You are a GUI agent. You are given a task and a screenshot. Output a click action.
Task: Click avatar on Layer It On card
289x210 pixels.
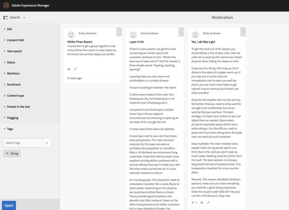pyautogui.click(x=133, y=34)
